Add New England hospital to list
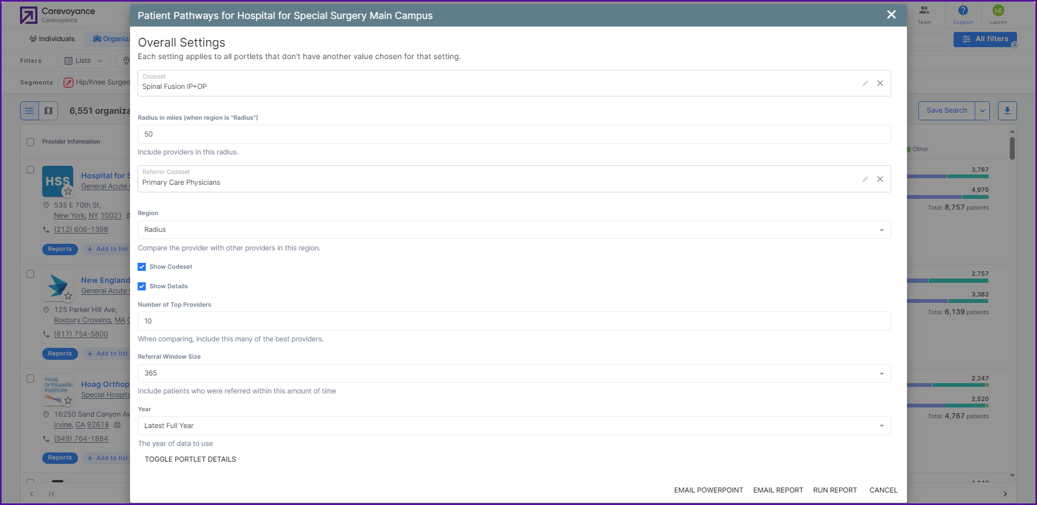 coord(107,354)
